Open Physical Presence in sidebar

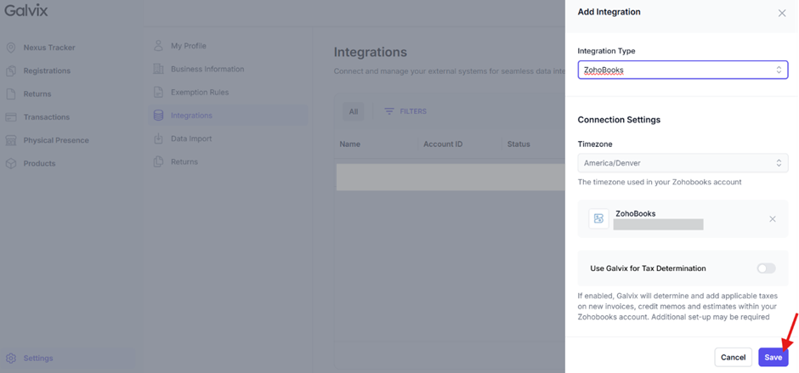[x=56, y=140]
